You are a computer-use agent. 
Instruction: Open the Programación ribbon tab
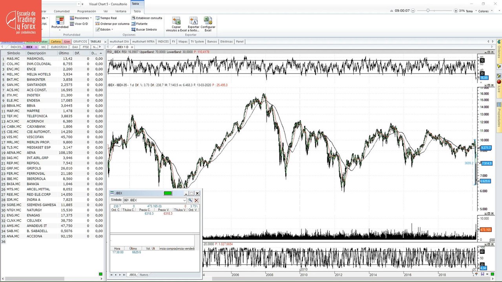[x=86, y=11]
